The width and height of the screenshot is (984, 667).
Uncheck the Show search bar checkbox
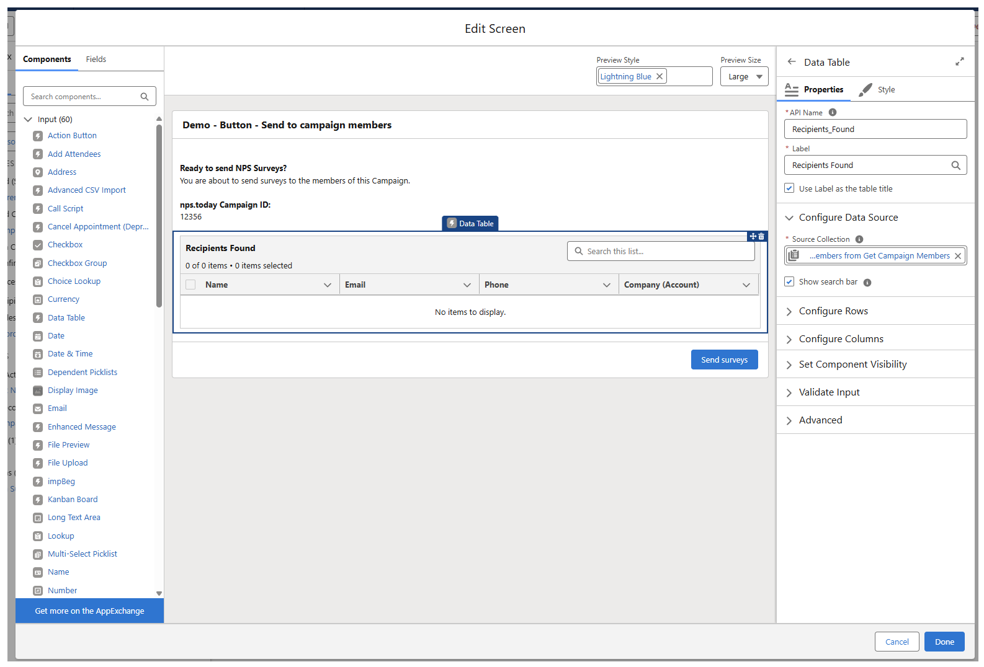pyautogui.click(x=789, y=281)
